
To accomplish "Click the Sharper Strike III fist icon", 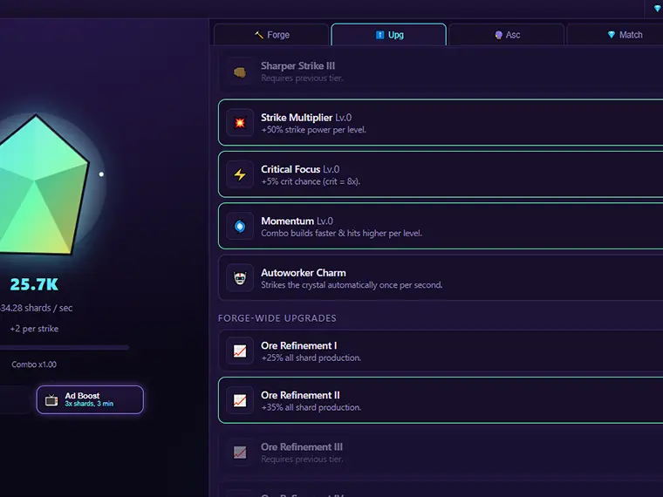I will pyautogui.click(x=240, y=72).
